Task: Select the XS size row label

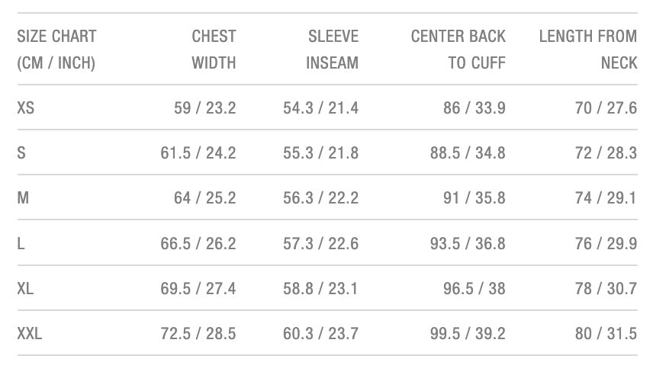Action: coord(25,108)
